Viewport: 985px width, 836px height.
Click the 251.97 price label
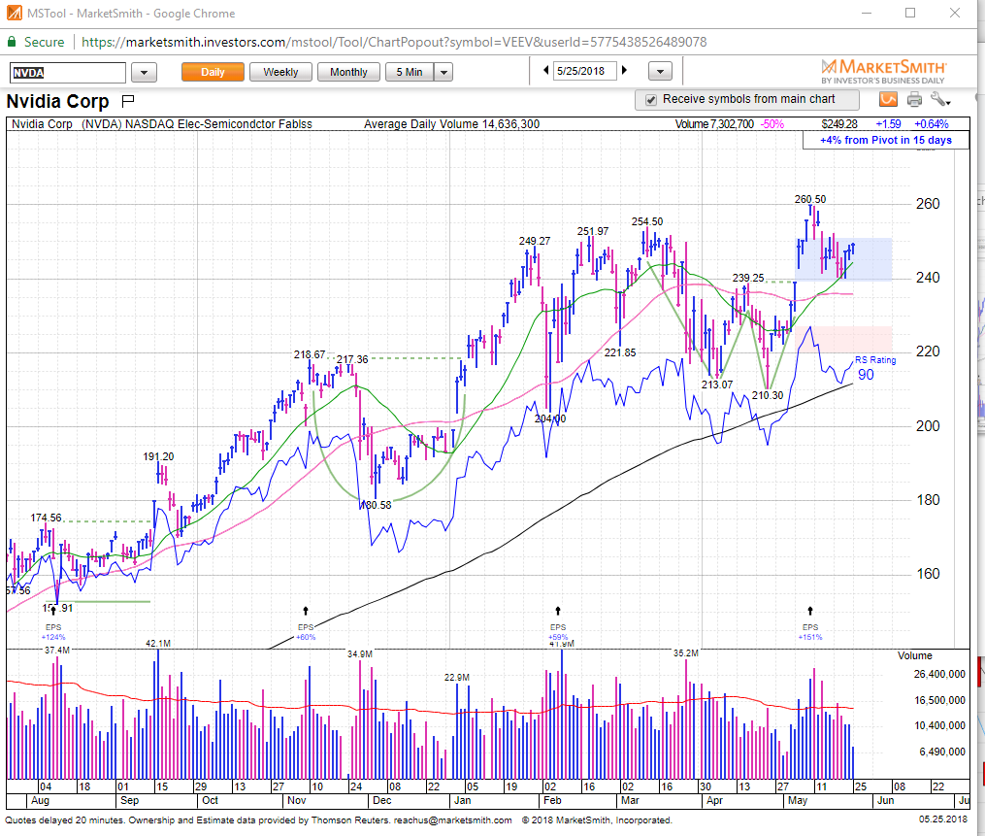coord(593,231)
